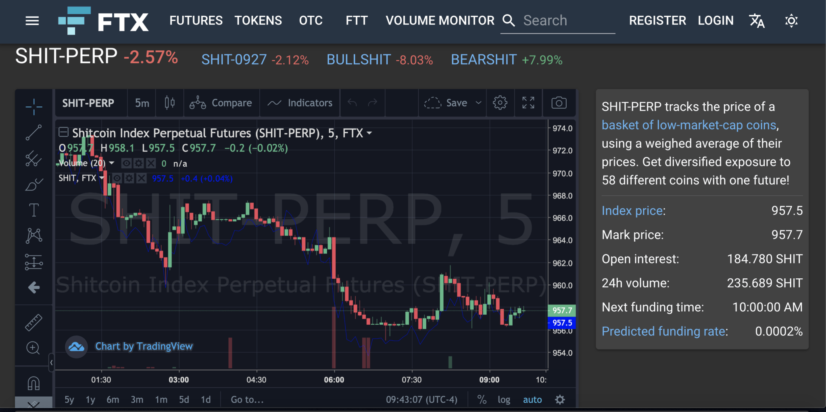826x412 pixels.
Task: Open the Index price link
Action: (632, 211)
